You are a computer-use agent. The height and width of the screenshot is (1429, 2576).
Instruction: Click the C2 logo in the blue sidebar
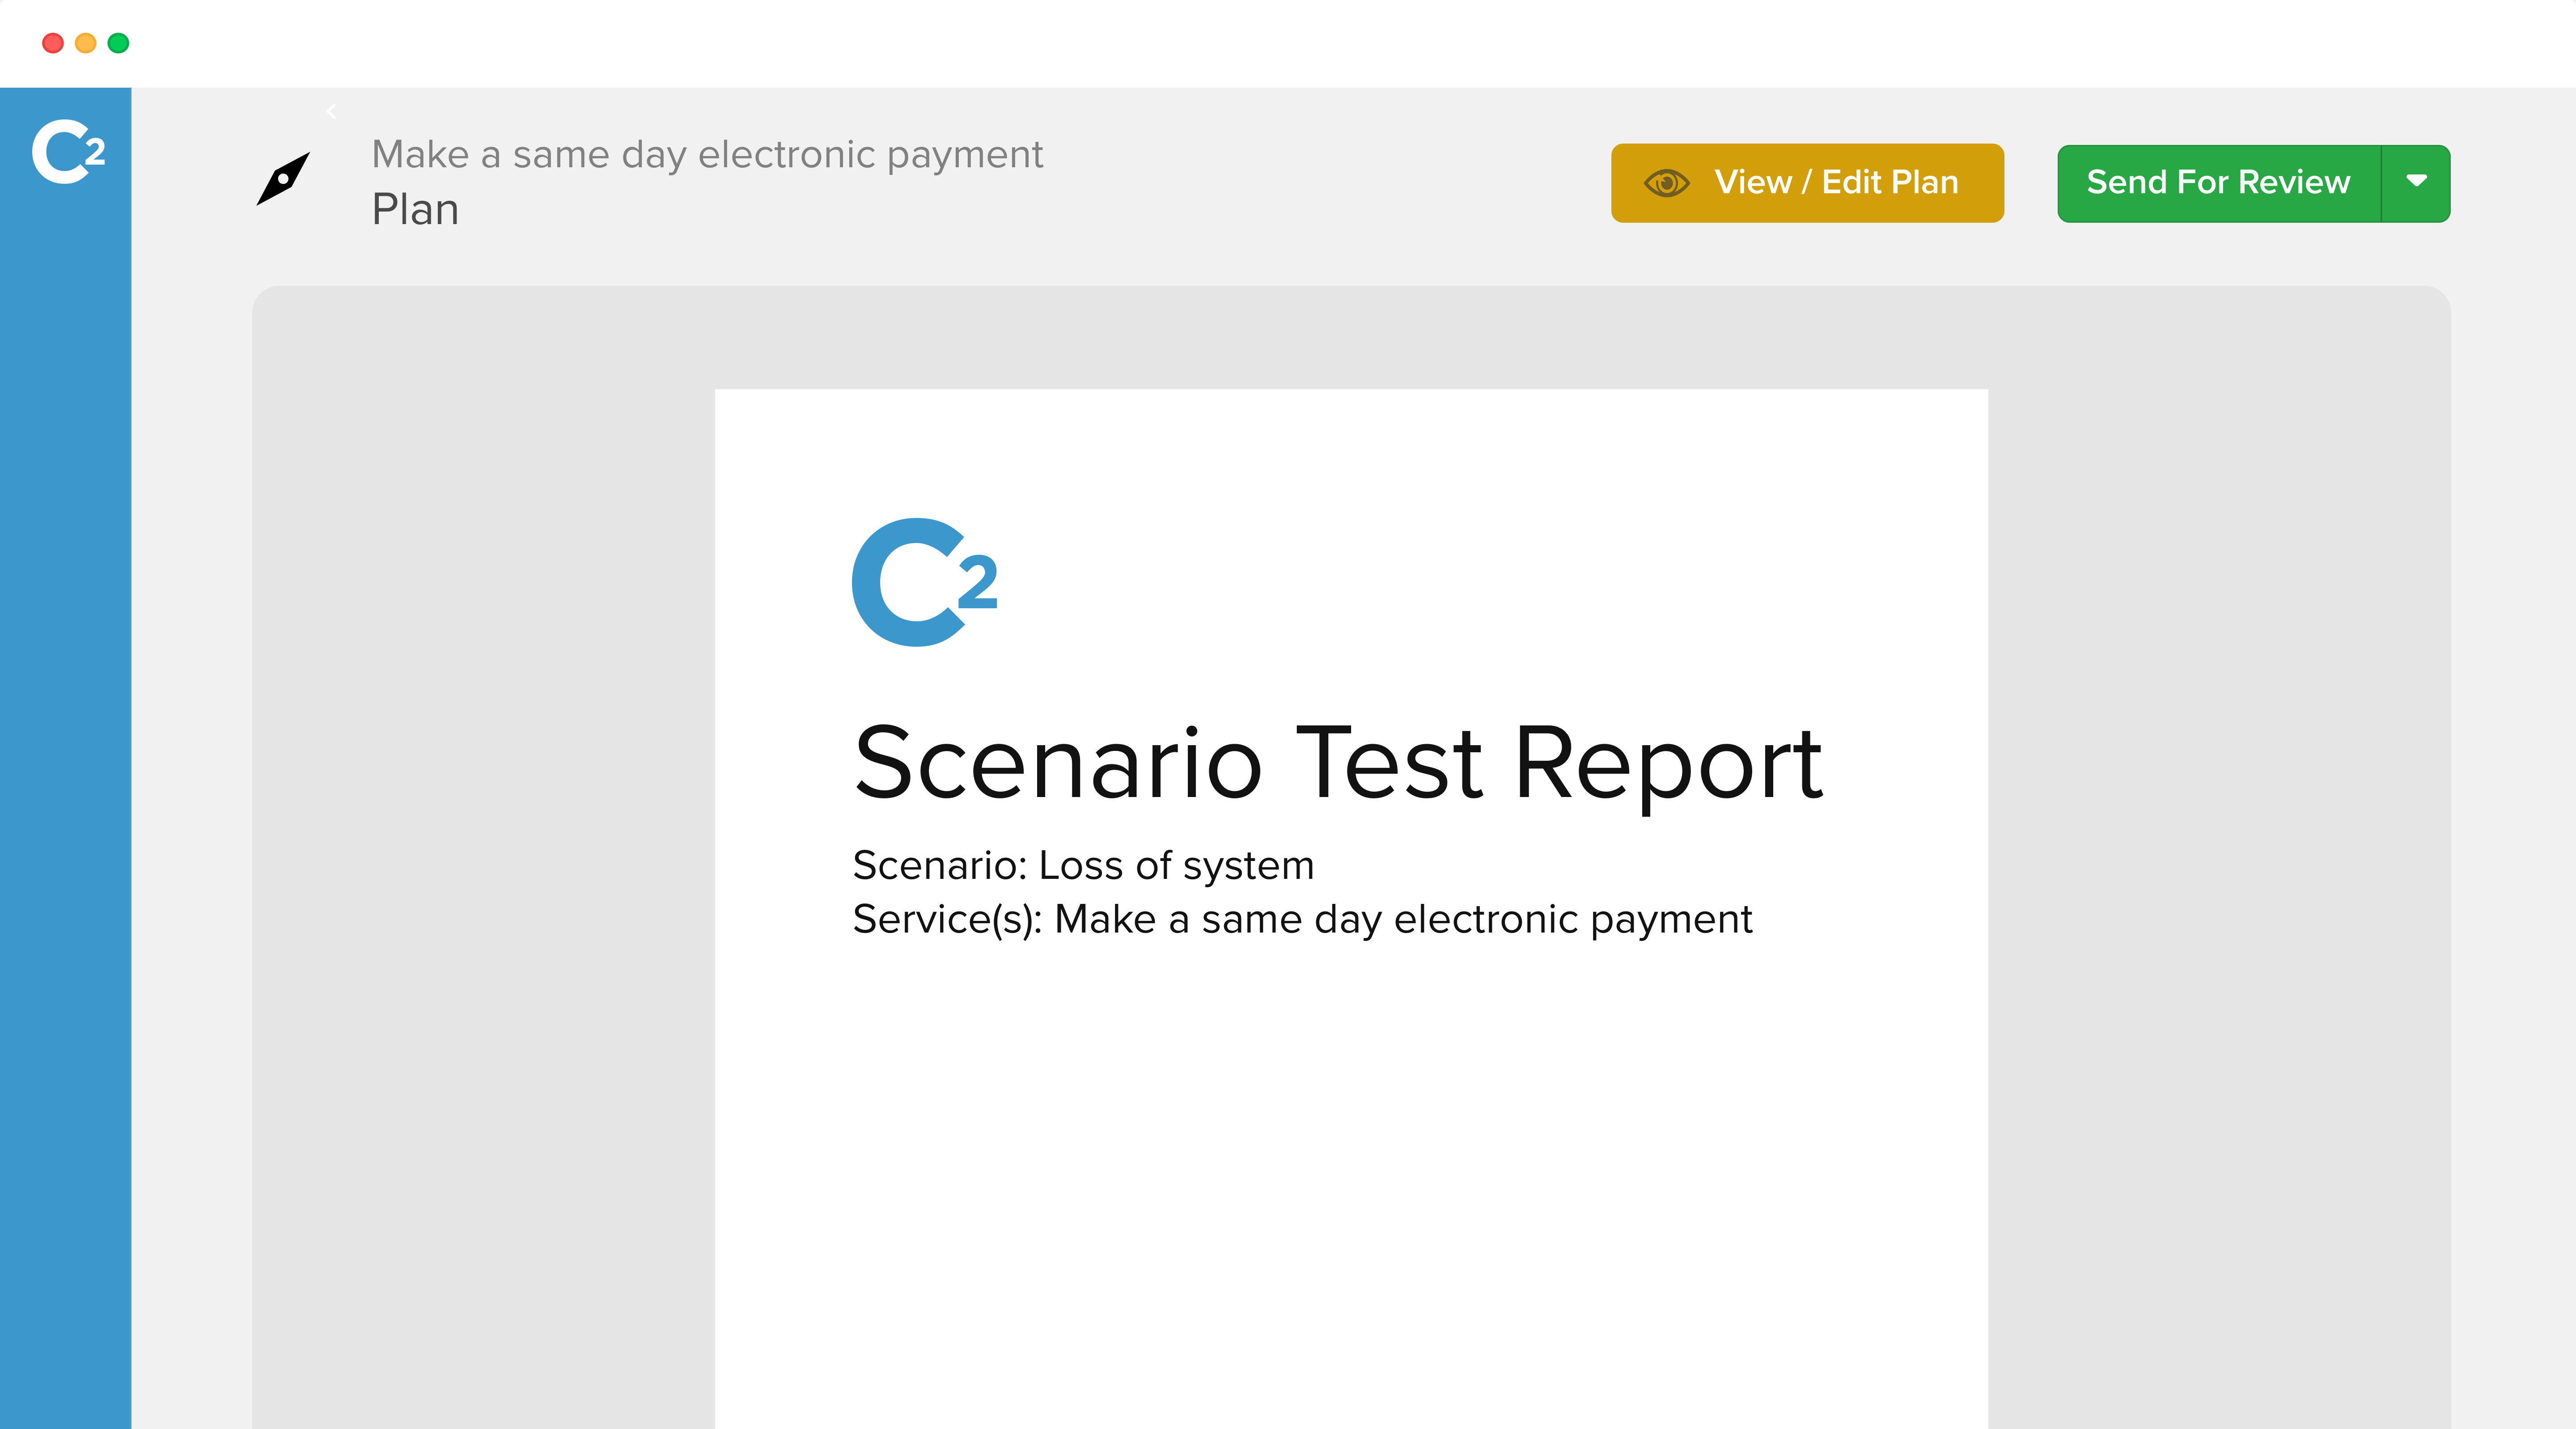tap(68, 152)
